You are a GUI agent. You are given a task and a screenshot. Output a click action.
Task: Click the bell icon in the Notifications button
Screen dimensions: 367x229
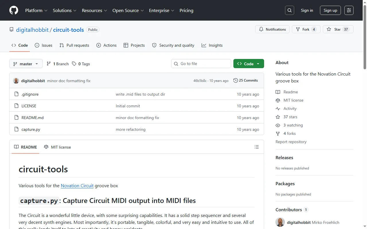pyautogui.click(x=261, y=29)
